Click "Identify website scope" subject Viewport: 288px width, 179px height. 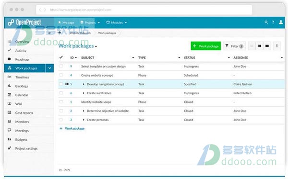pyautogui.click(x=96, y=102)
